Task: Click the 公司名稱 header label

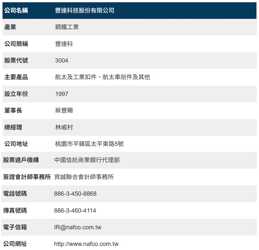Action: [16, 10]
